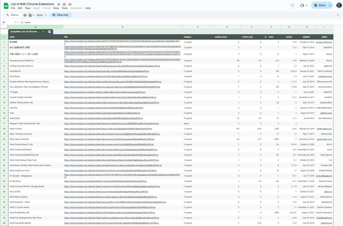343x226 pixels.
Task: Open the Google account avatar
Action: pyautogui.click(x=339, y=5)
